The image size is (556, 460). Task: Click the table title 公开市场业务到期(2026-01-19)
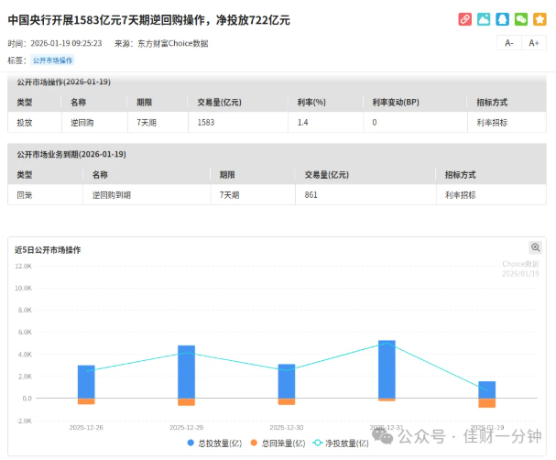click(x=71, y=154)
